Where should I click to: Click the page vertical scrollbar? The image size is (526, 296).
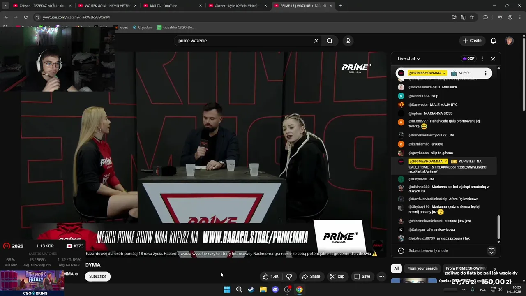(524, 74)
